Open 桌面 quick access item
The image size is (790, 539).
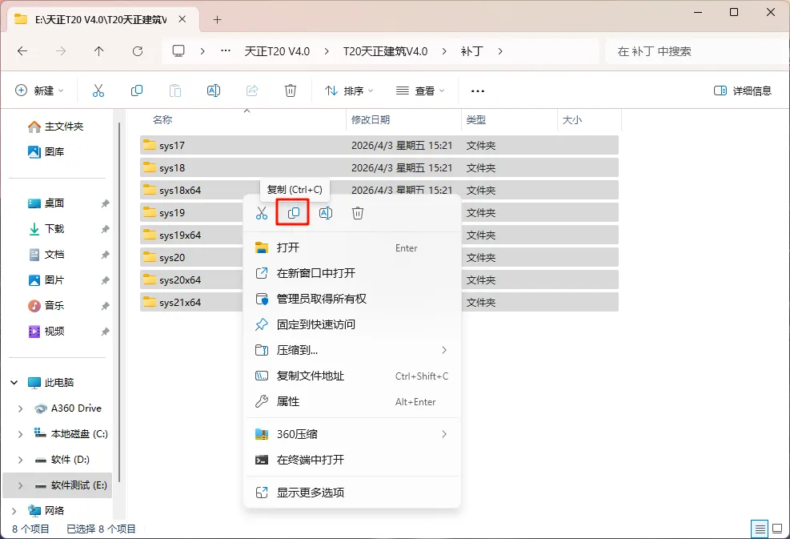pos(46,203)
